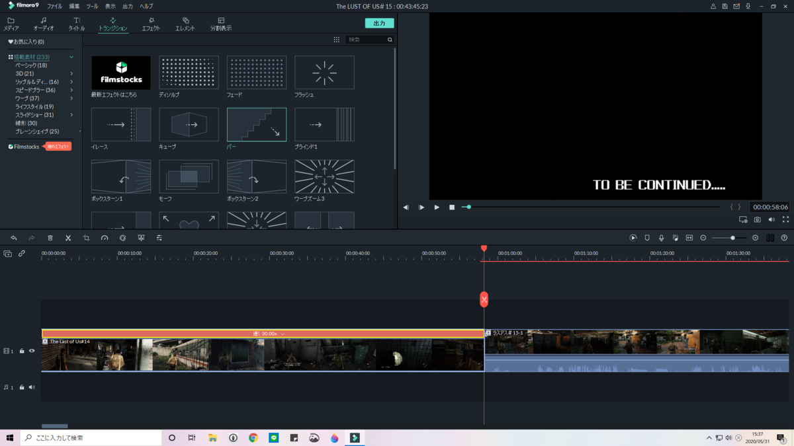Mute audio track 1 speaker
The width and height of the screenshot is (794, 446).
click(32, 387)
